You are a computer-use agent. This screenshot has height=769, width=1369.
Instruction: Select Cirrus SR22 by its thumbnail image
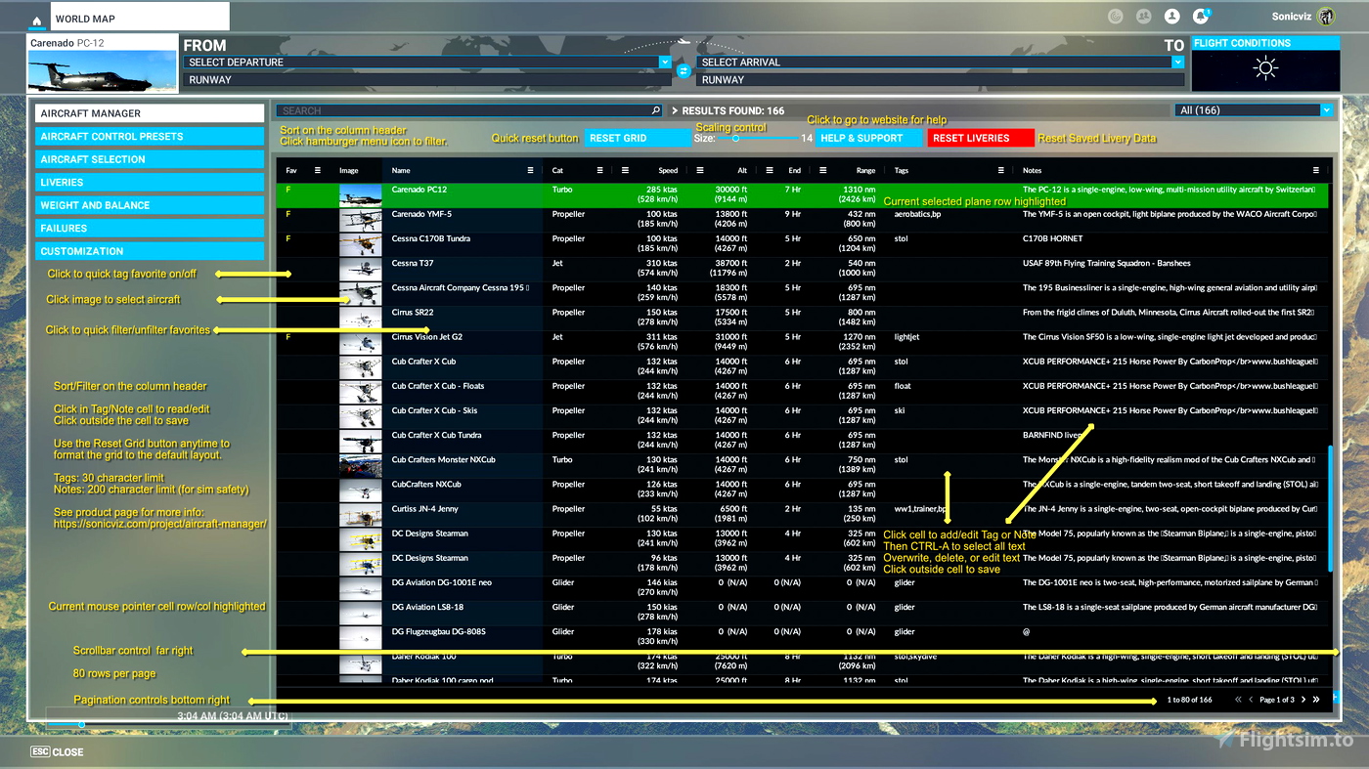360,319
